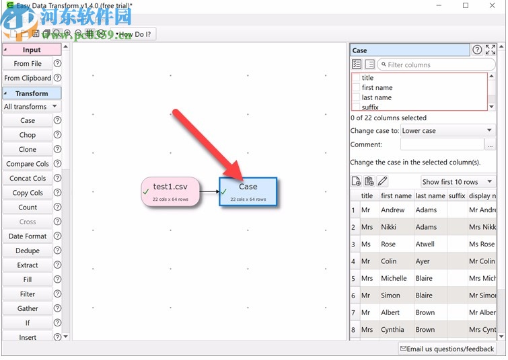Screen dimensions: 508x360
Task: Open the help icon for the Clone transform
Action: [x=57, y=149]
